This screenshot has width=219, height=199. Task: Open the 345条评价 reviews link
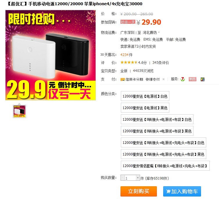click(x=161, y=62)
